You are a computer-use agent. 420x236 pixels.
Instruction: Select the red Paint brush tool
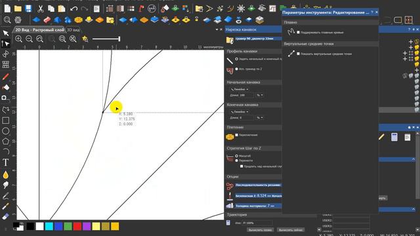point(6,77)
